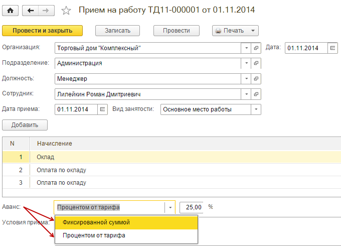Click the Добавить button
The image size is (341, 246).
pos(25,125)
